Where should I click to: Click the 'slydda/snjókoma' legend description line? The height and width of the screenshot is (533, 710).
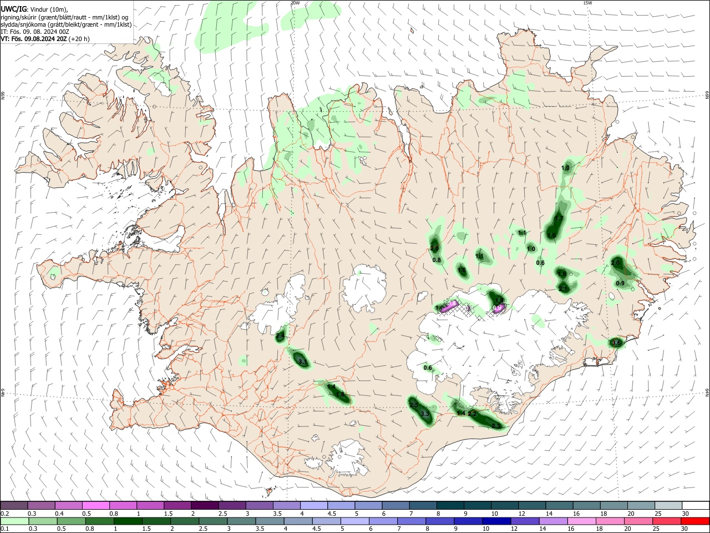click(66, 24)
